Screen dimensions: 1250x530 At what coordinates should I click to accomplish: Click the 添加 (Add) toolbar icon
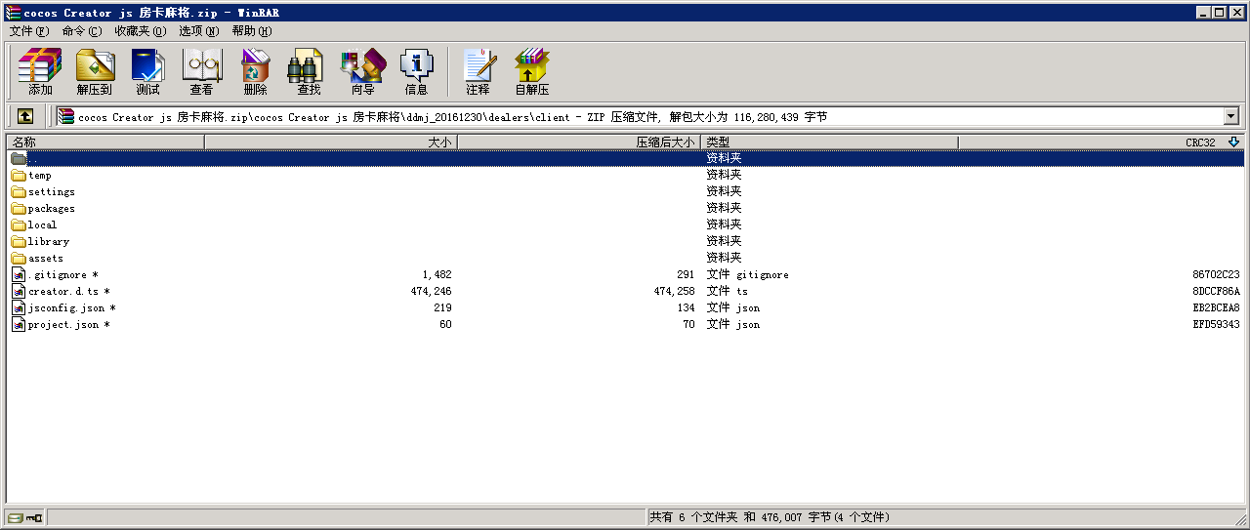[40, 71]
